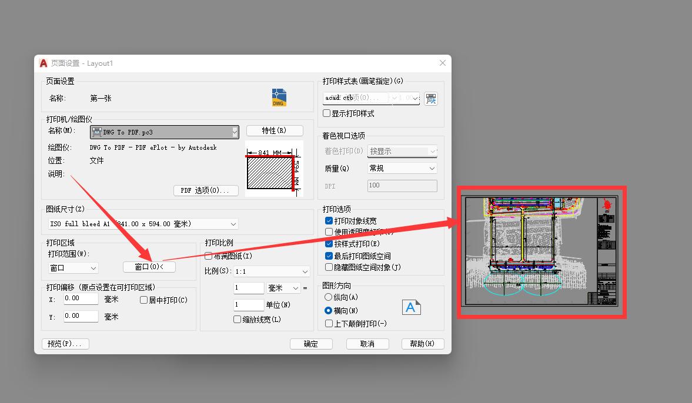
Task: Click the letter A orientation preview icon
Action: [411, 307]
